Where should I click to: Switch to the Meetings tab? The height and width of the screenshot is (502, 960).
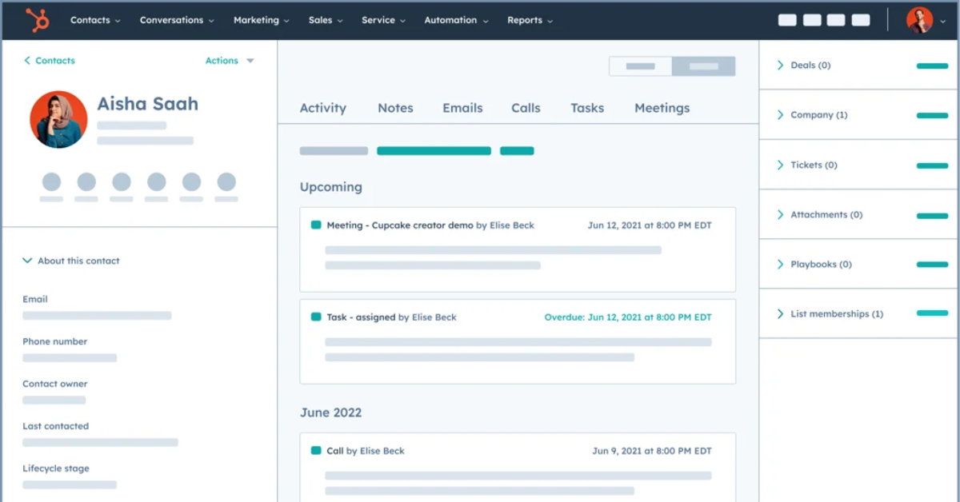(662, 108)
